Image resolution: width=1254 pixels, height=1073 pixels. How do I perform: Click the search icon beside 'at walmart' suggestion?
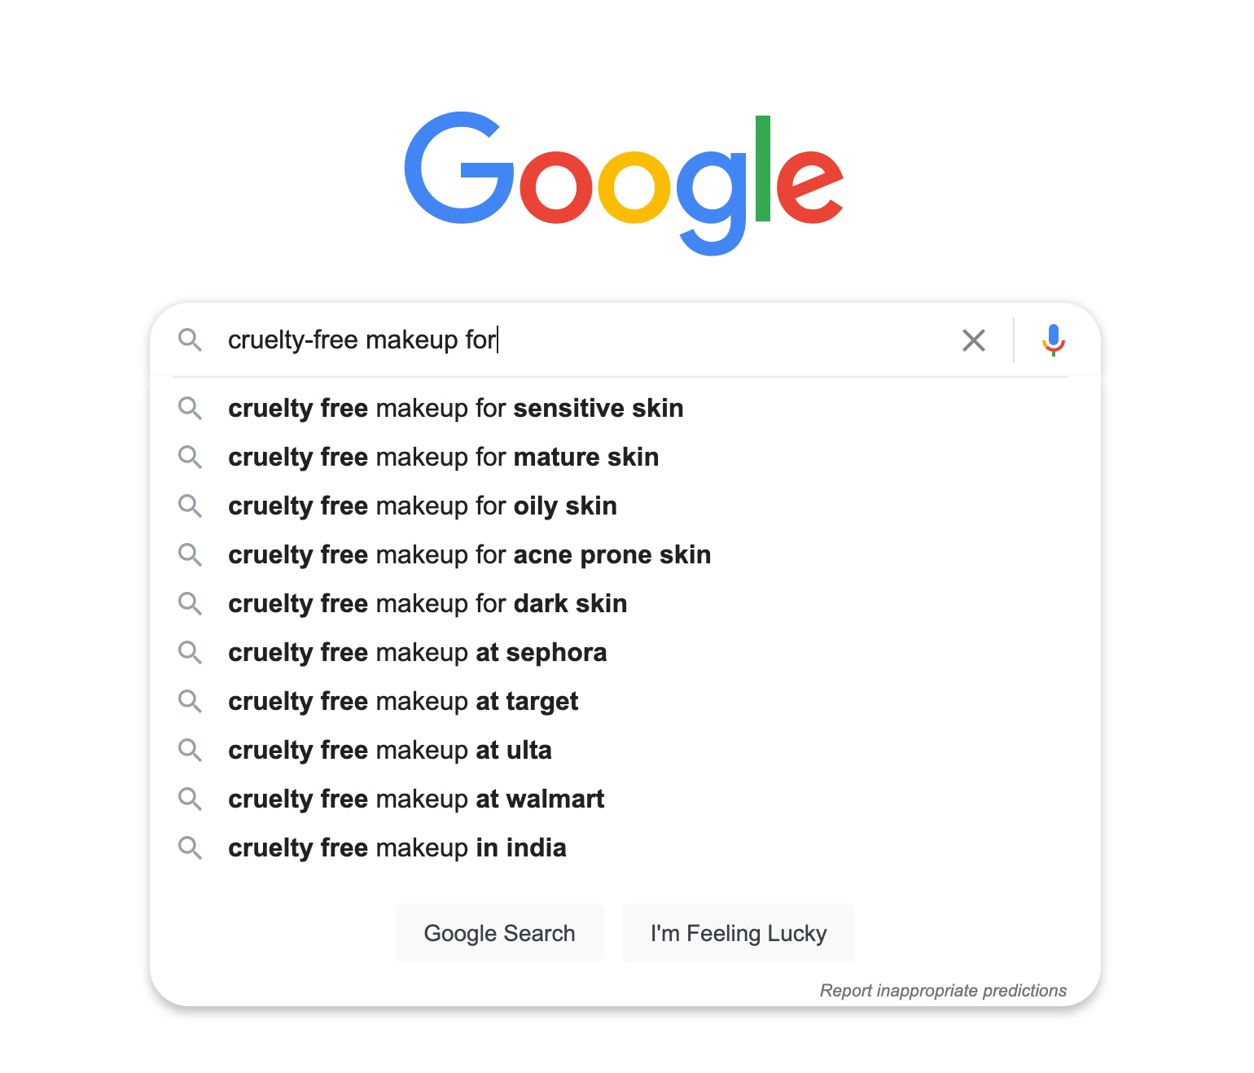coord(191,799)
